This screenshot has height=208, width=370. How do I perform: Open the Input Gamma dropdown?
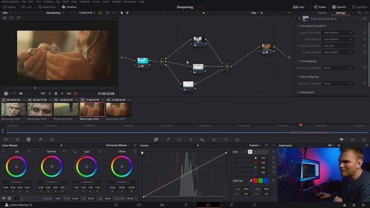pyautogui.click(x=338, y=39)
